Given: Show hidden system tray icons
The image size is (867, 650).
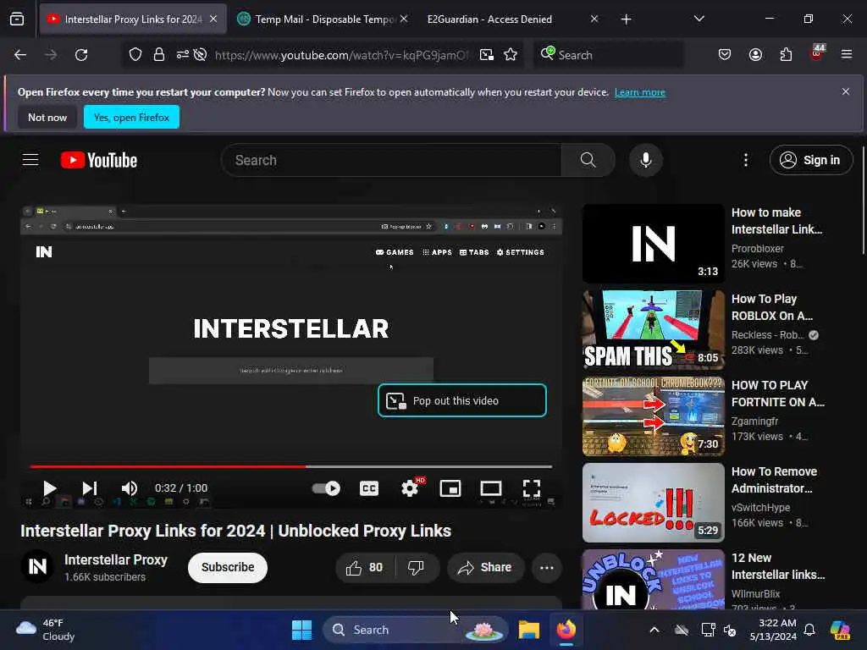Looking at the screenshot, I should click(654, 630).
